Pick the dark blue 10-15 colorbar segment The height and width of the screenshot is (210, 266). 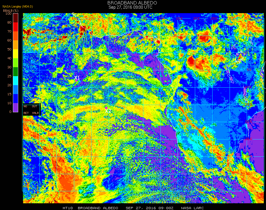pos(16,99)
